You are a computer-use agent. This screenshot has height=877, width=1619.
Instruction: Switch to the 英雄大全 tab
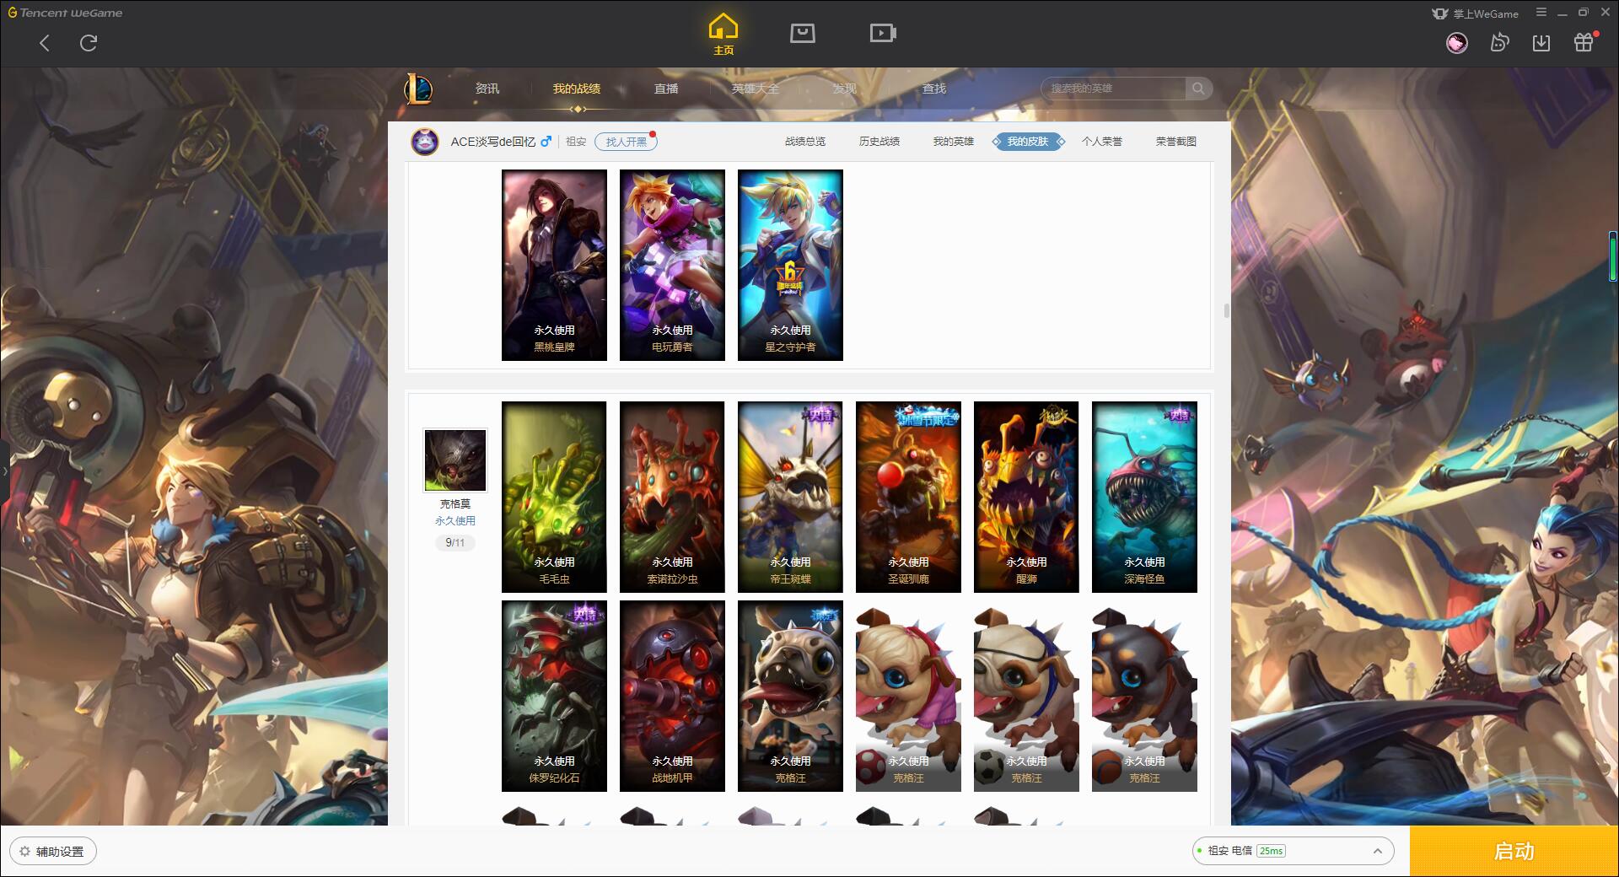(x=756, y=89)
